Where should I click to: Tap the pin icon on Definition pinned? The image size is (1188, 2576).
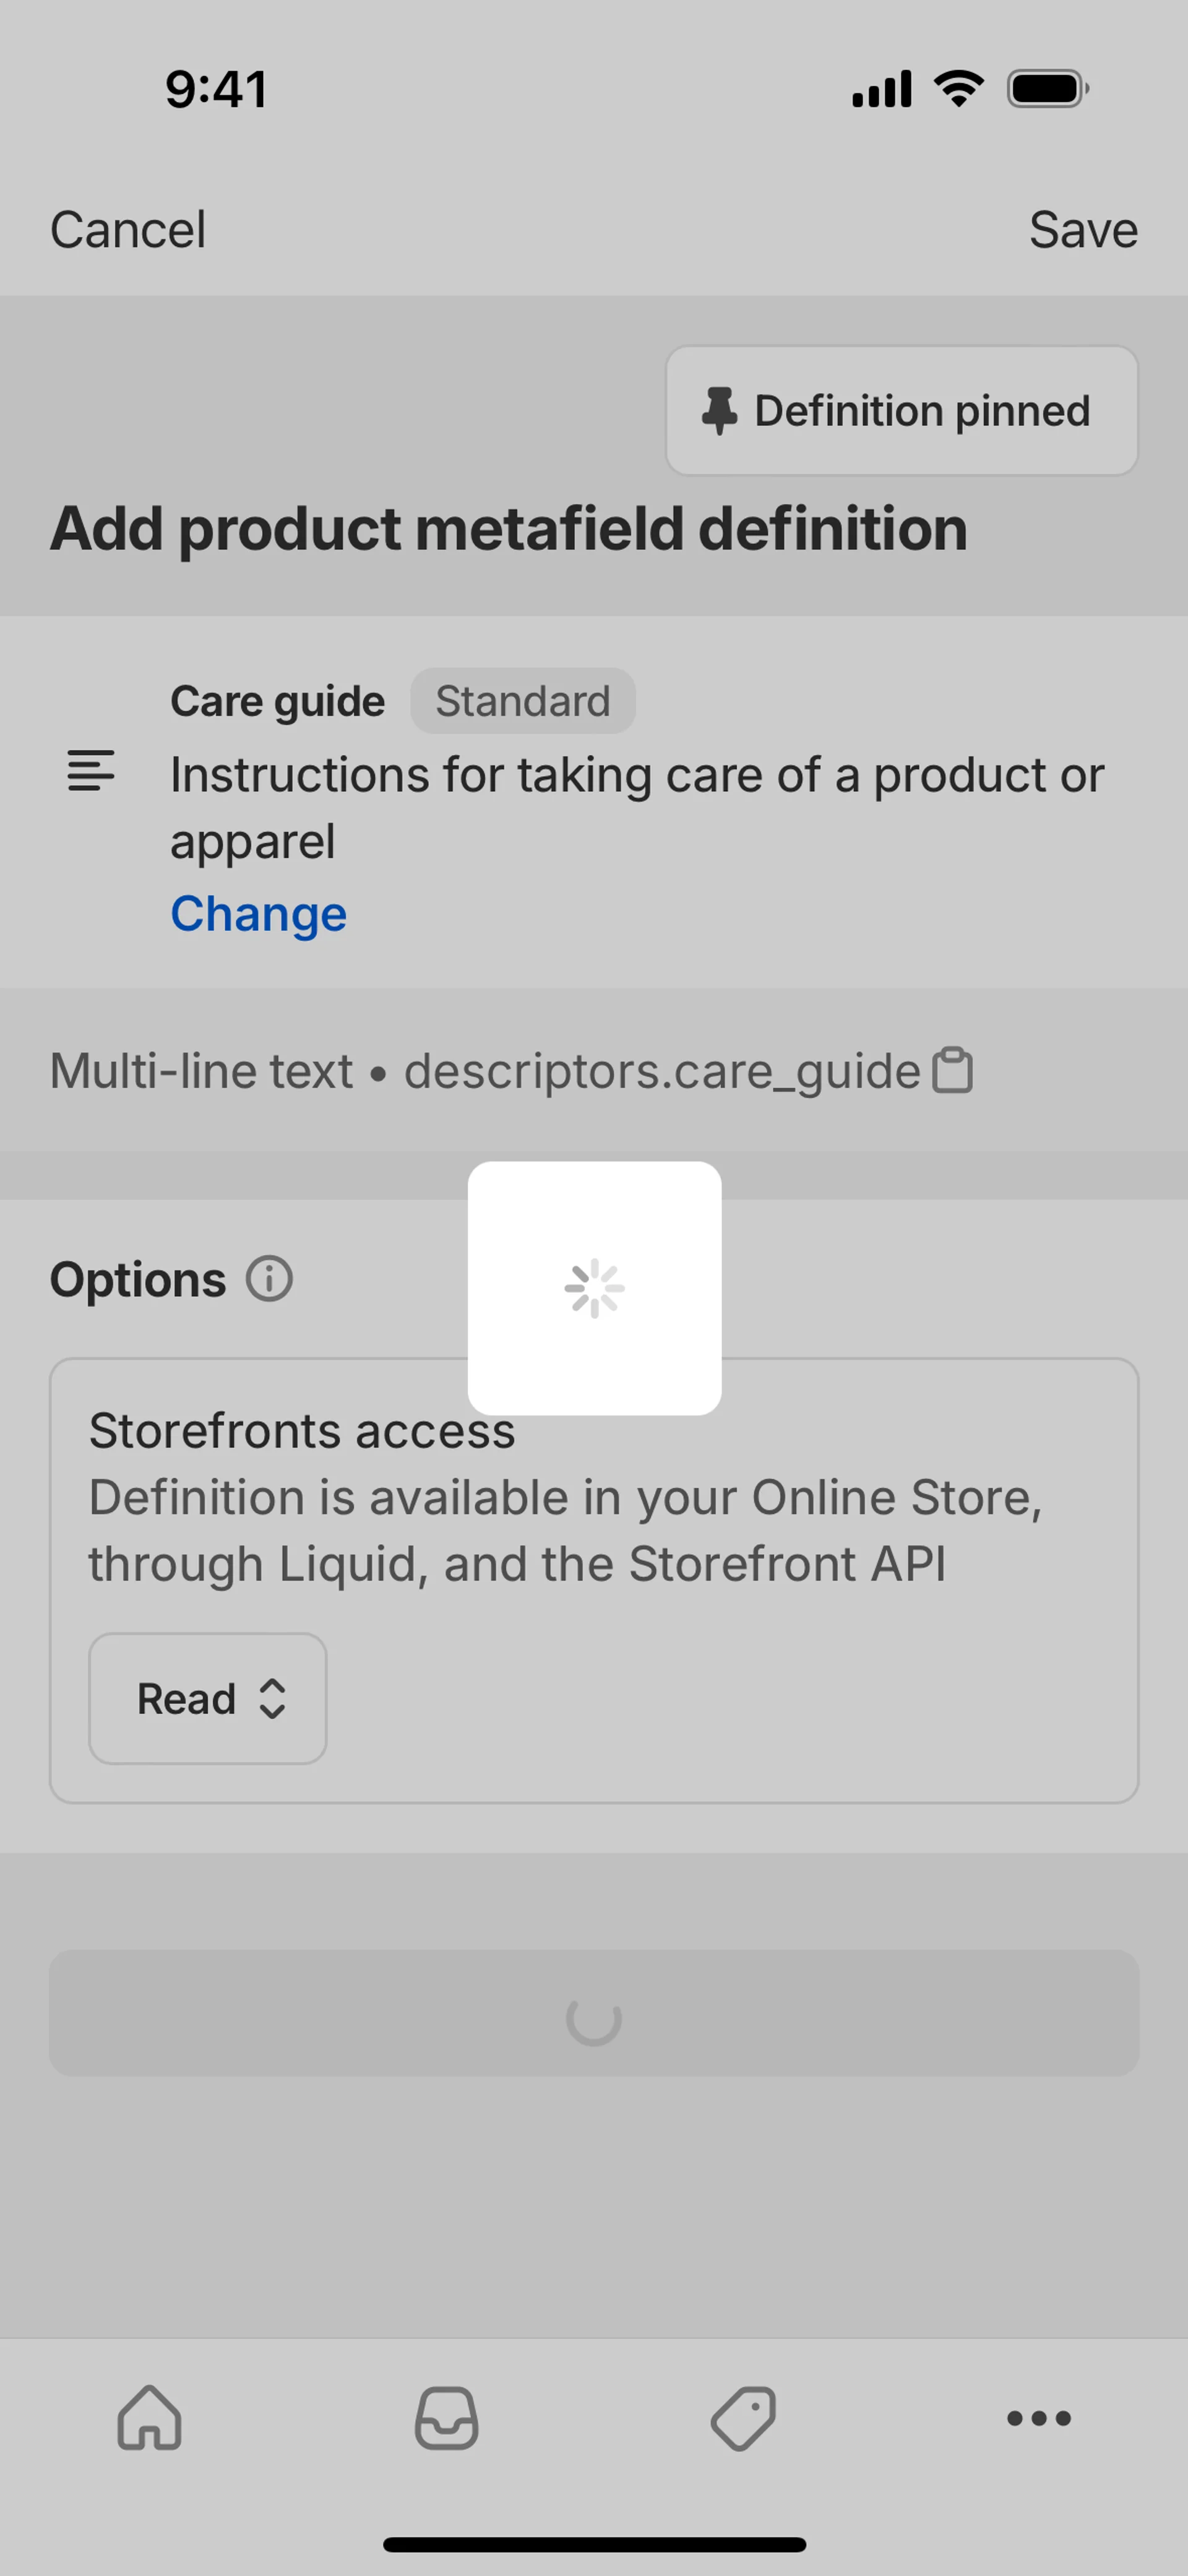tap(719, 411)
